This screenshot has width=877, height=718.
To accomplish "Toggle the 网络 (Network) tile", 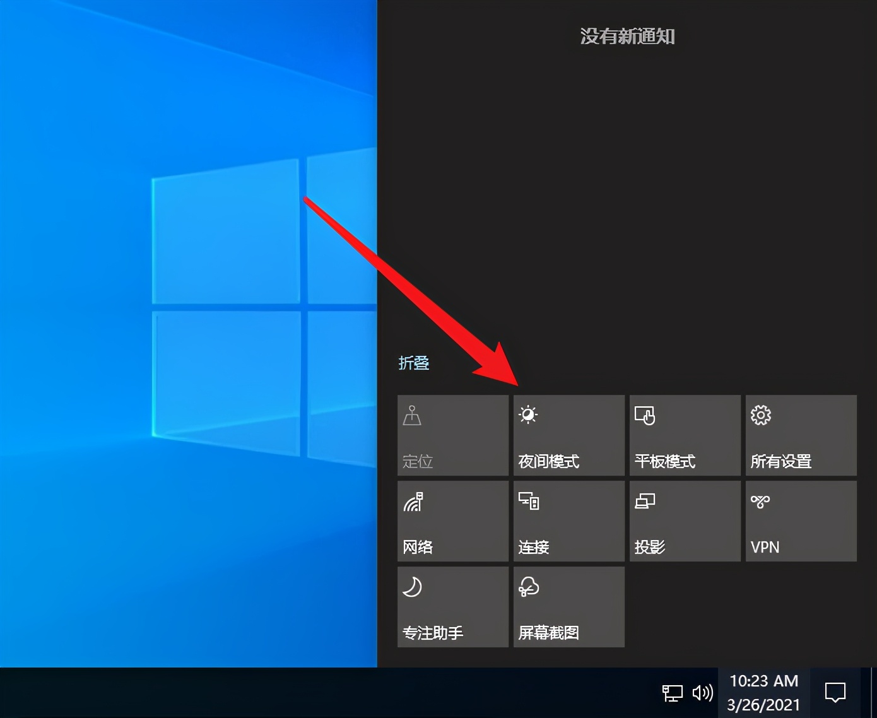I will tap(452, 521).
